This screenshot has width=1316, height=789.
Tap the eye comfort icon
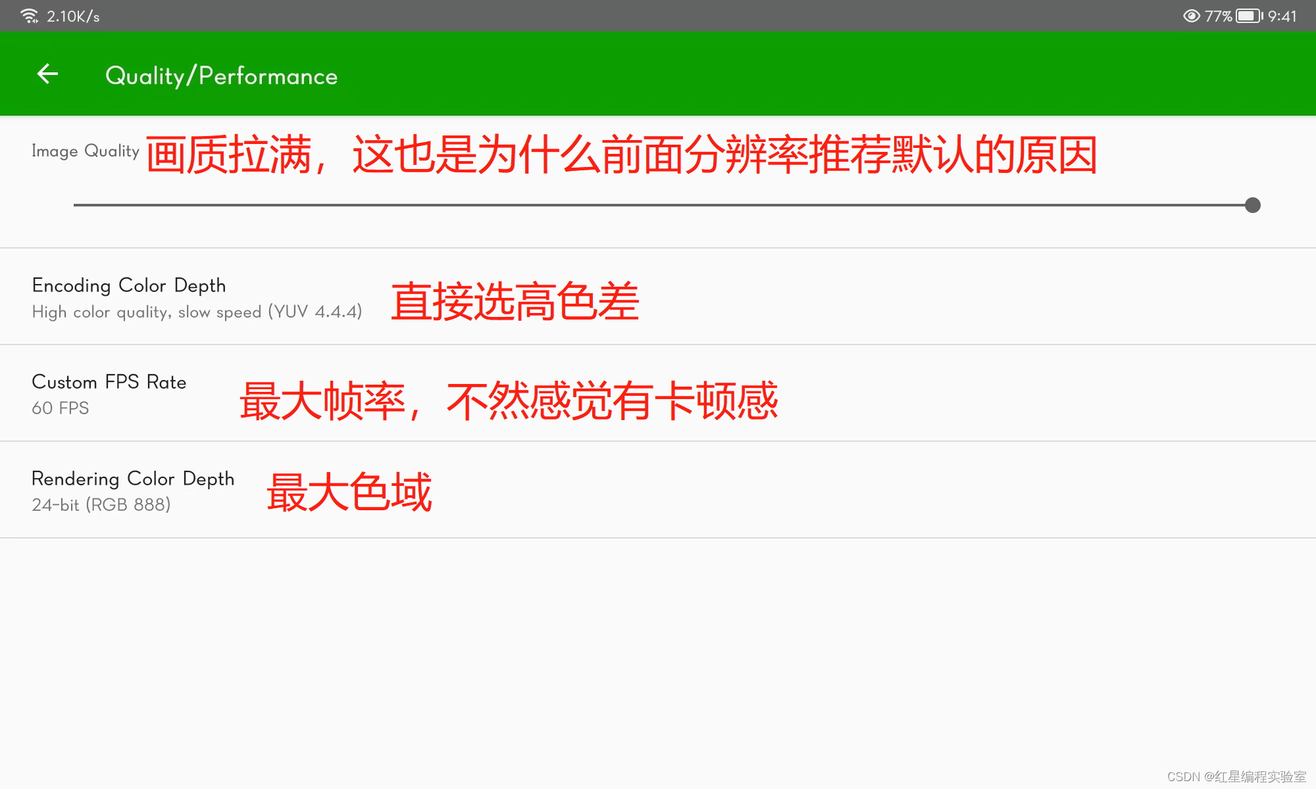tap(1191, 16)
